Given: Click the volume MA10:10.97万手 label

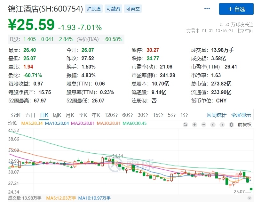Looking at the screenshot, I should tap(94, 198).
